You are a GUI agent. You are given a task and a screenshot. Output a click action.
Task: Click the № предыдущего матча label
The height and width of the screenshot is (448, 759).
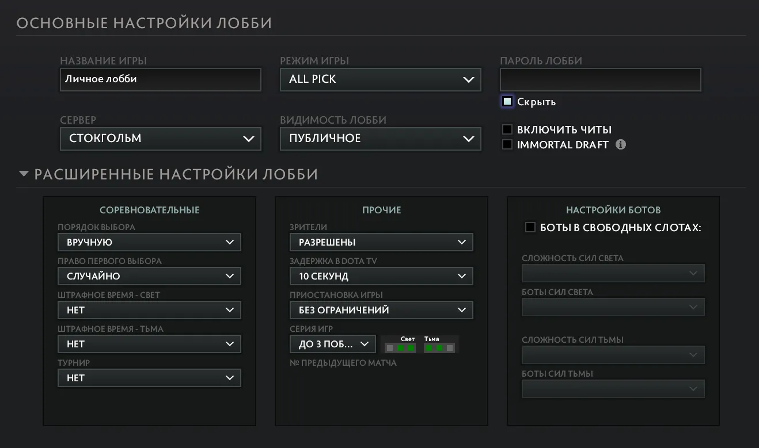coord(343,363)
